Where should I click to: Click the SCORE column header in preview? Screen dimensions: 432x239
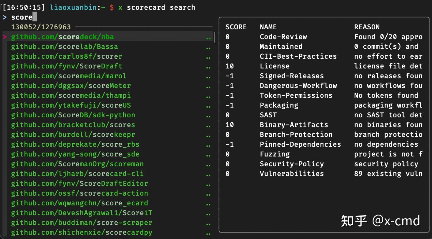[236, 27]
